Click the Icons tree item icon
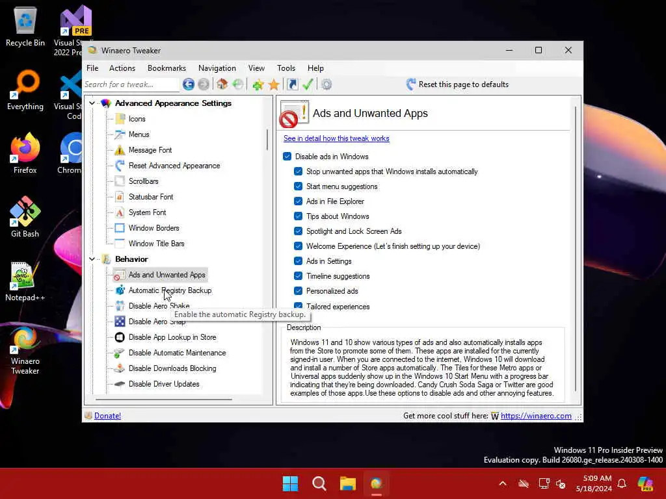666x499 pixels. pos(120,119)
